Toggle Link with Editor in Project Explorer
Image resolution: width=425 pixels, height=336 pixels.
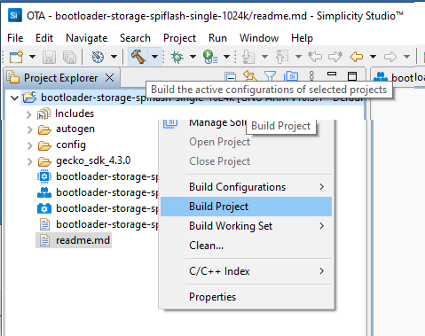[250, 75]
